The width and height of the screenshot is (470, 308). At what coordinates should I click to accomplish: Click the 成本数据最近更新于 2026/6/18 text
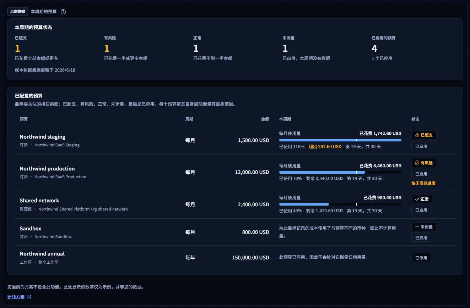tap(45, 70)
